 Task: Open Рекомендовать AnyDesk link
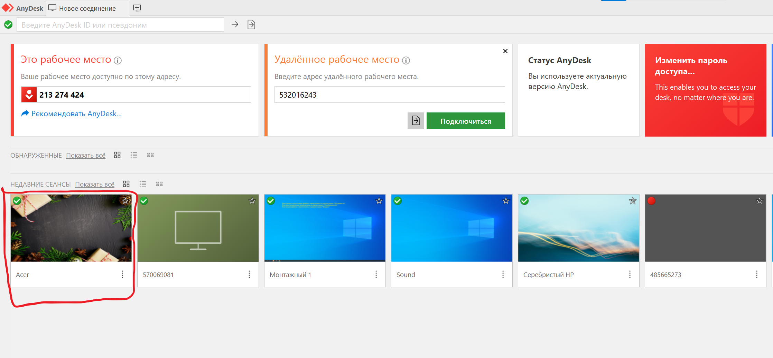76,113
